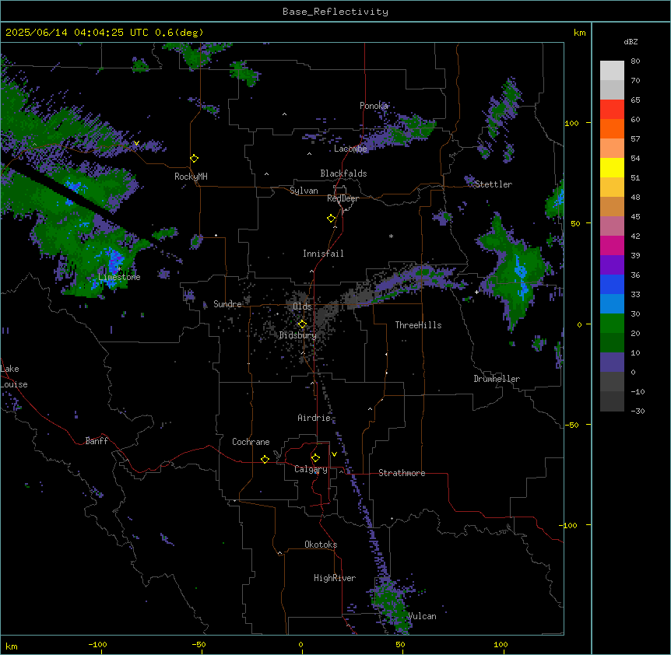671x655 pixels.
Task: Click the Limestone map label
Action: [x=119, y=277]
